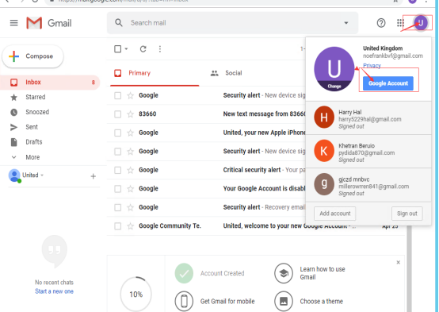Click the Snoozed clock icon

pyautogui.click(x=13, y=112)
